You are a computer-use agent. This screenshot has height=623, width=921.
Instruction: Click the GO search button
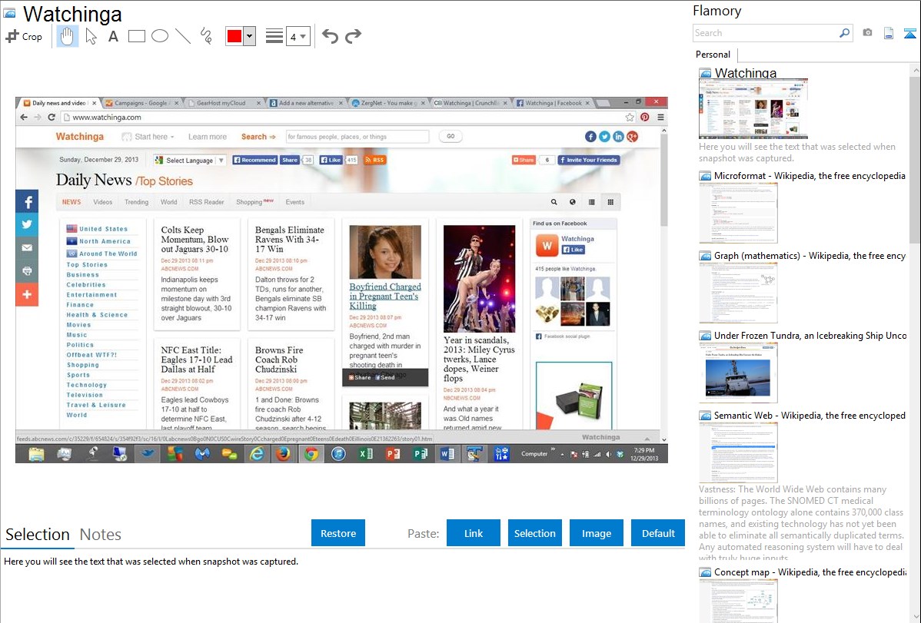click(451, 136)
